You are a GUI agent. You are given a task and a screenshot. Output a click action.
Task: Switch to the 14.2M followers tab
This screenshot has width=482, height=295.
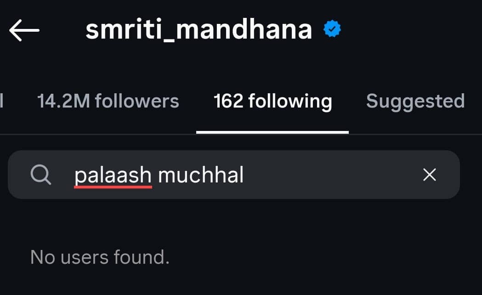[x=108, y=101]
